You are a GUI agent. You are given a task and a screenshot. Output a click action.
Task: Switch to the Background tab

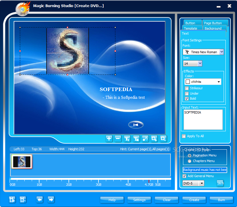coord(214,28)
